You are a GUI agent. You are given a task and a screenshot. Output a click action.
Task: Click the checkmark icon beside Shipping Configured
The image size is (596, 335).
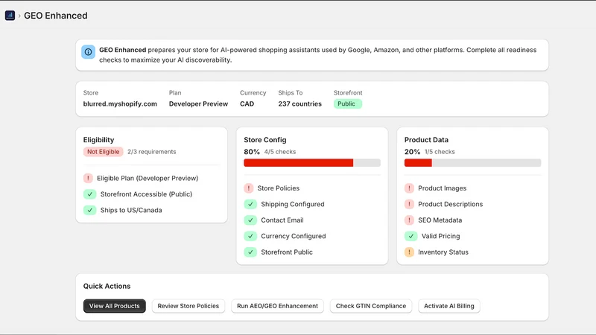pyautogui.click(x=250, y=204)
